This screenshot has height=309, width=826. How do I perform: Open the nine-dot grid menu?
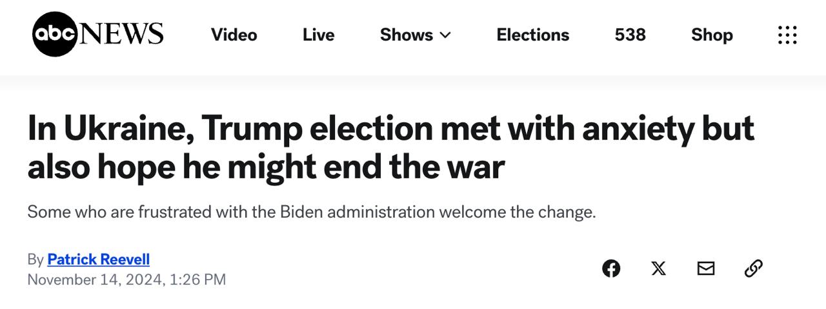[787, 35]
